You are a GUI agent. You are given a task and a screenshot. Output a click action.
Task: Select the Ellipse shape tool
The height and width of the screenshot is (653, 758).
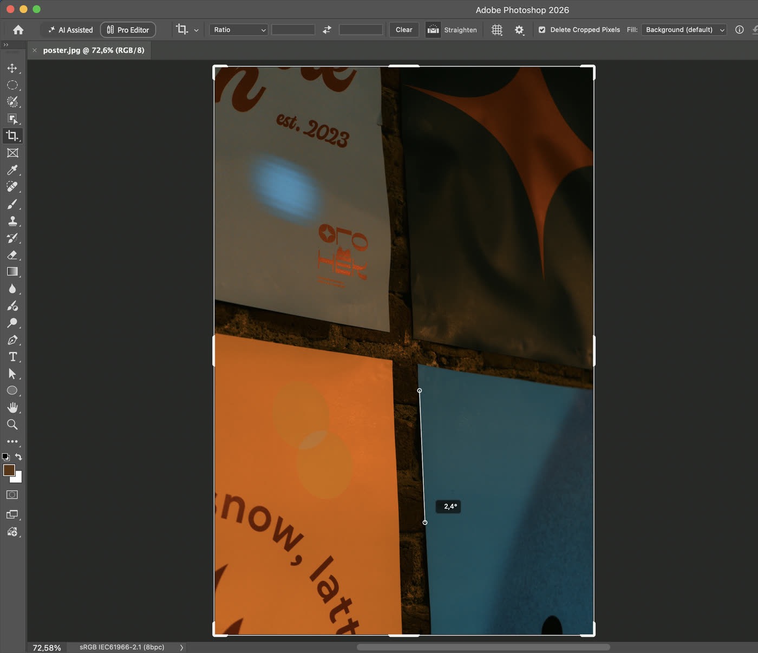(x=12, y=390)
